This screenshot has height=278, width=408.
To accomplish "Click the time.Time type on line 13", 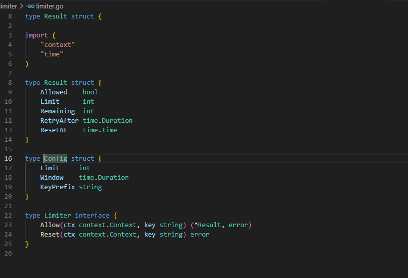I will coord(100,130).
